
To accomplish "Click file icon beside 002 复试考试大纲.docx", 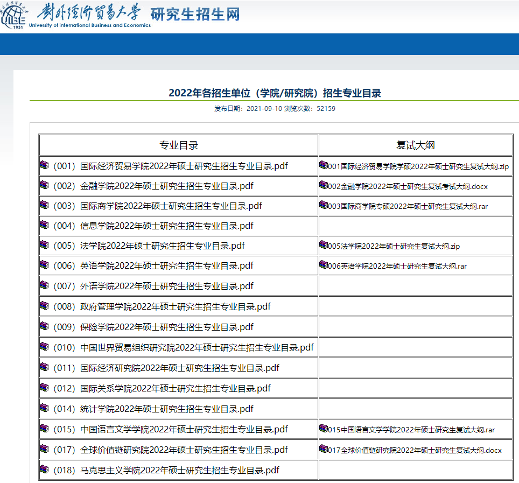I will click(324, 185).
